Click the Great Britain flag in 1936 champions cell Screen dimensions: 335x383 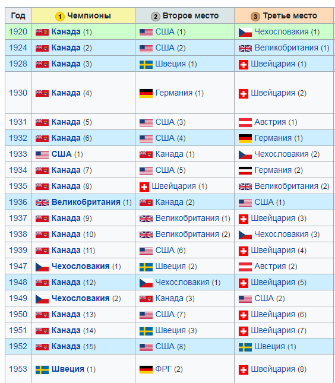point(42,202)
